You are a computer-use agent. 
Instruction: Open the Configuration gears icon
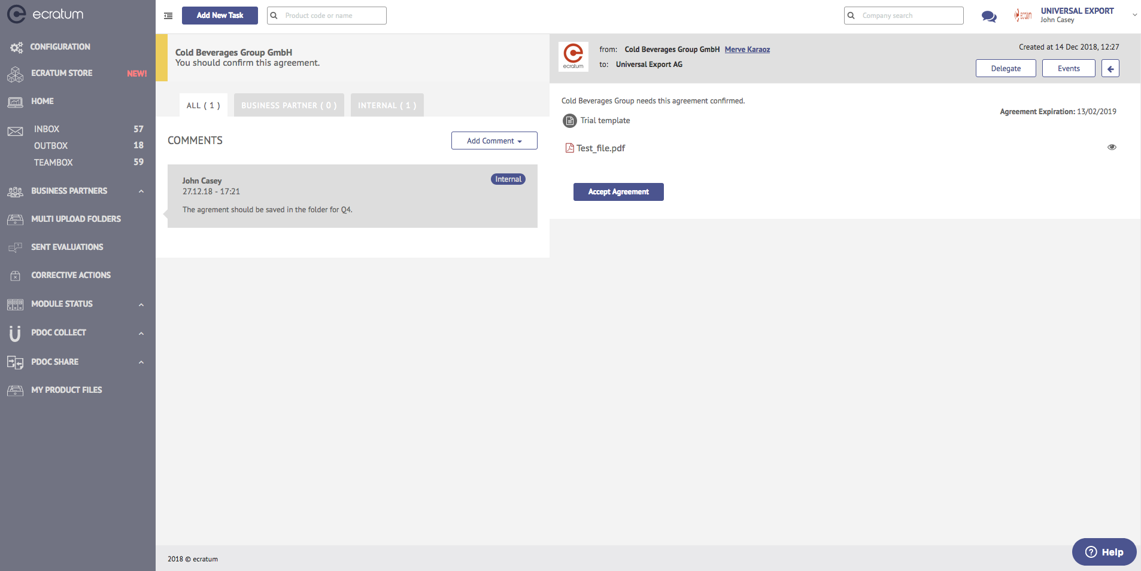pyautogui.click(x=16, y=47)
